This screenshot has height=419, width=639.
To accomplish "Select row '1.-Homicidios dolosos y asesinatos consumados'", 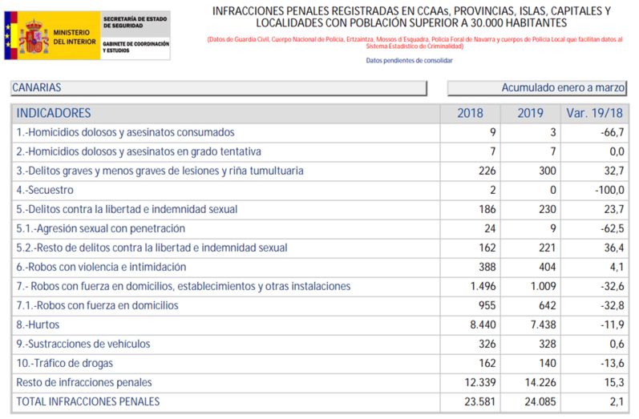I will [x=320, y=133].
